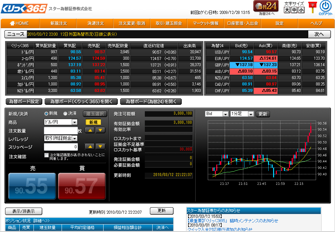Open the 口座管理・入出金 menu

point(243,23)
